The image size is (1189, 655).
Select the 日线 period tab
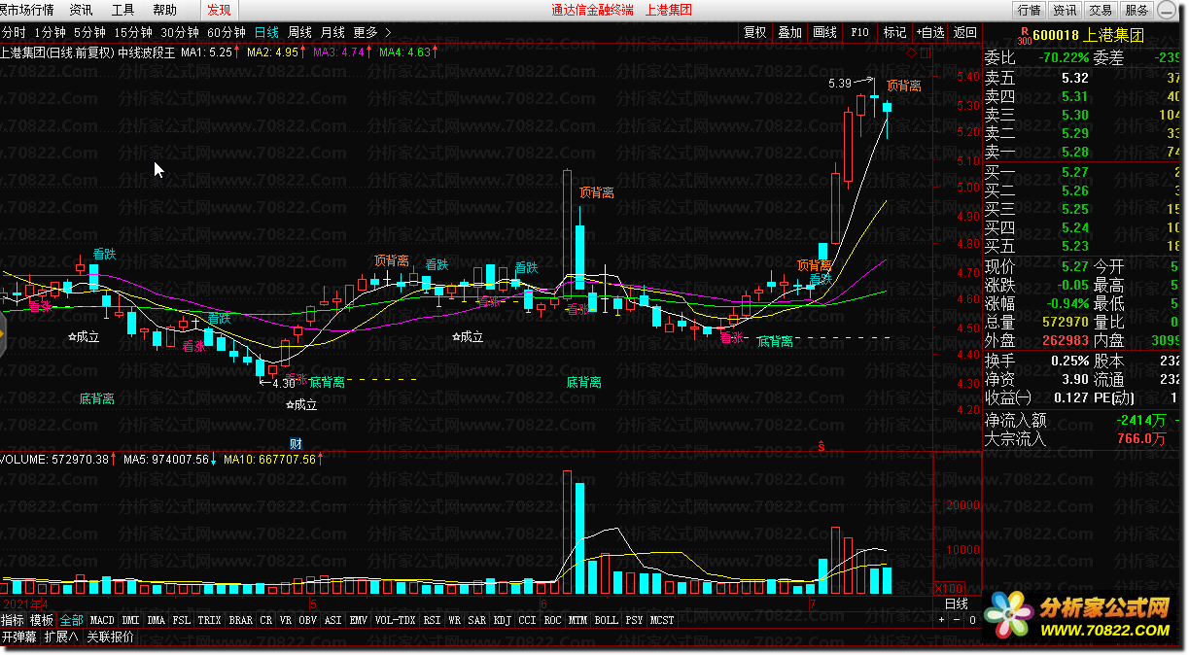tap(266, 32)
